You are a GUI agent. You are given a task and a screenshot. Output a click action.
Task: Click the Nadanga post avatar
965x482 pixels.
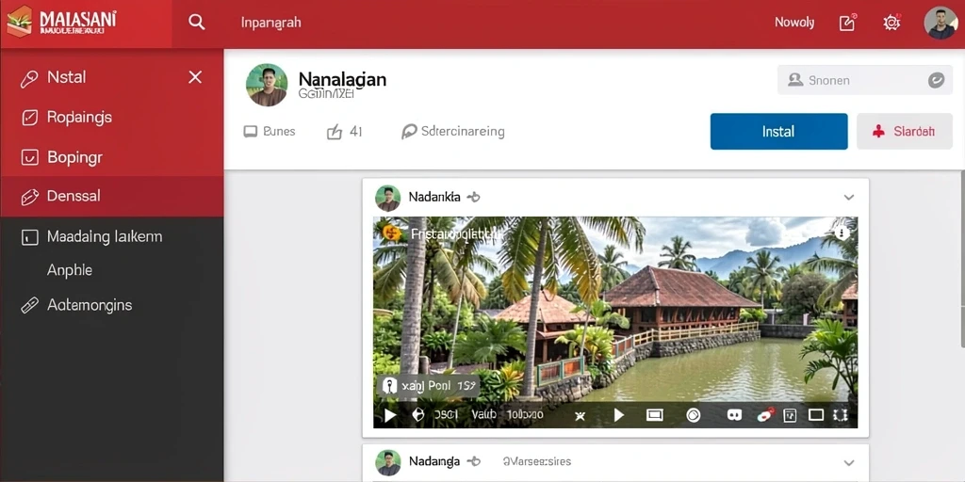click(387, 462)
